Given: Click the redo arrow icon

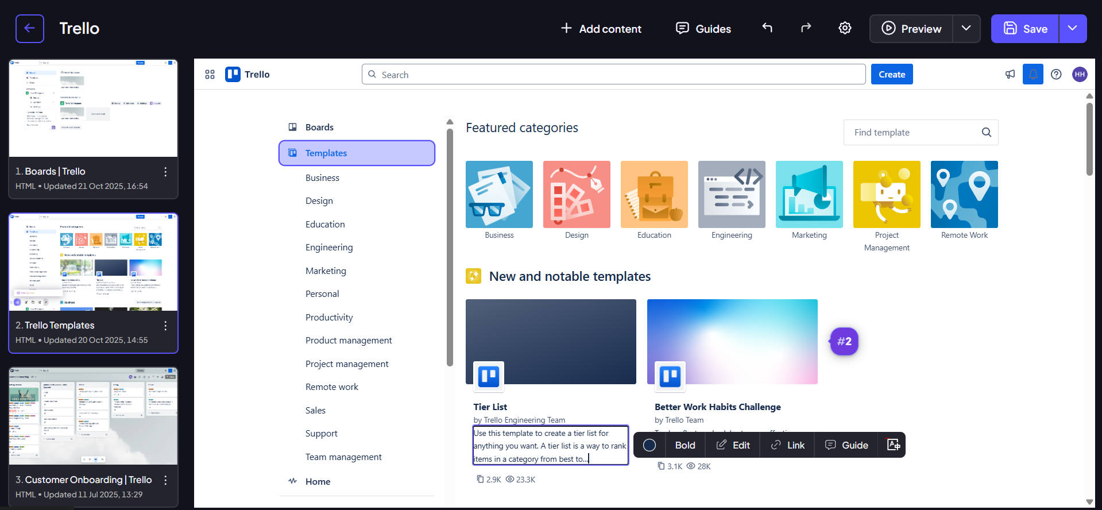Looking at the screenshot, I should coord(806,28).
